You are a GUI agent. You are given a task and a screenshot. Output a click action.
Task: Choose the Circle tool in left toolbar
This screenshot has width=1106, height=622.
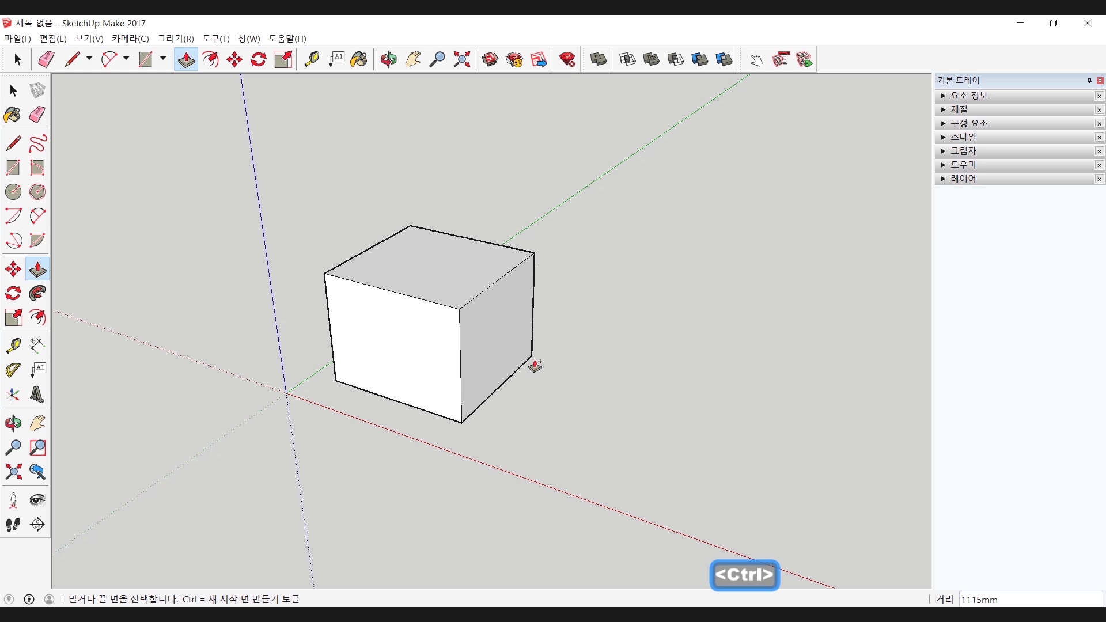pyautogui.click(x=13, y=192)
